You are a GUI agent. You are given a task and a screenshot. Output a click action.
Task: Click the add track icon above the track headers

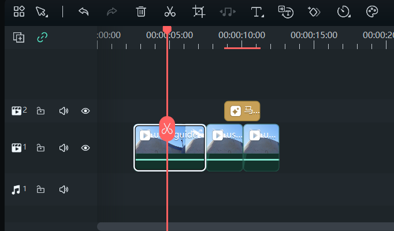pyautogui.click(x=19, y=38)
